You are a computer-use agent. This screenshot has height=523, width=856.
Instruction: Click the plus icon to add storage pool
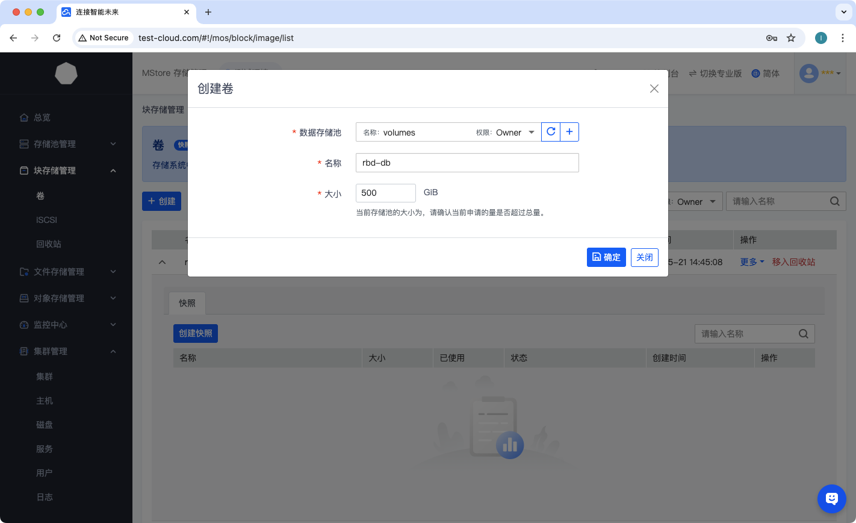[x=569, y=132]
